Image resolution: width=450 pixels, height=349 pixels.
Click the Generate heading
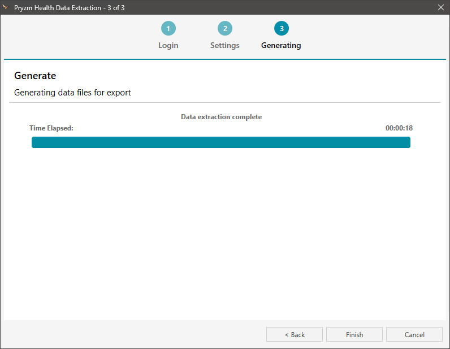point(35,76)
